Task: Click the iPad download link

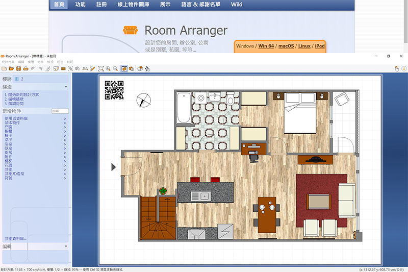Action: point(320,46)
